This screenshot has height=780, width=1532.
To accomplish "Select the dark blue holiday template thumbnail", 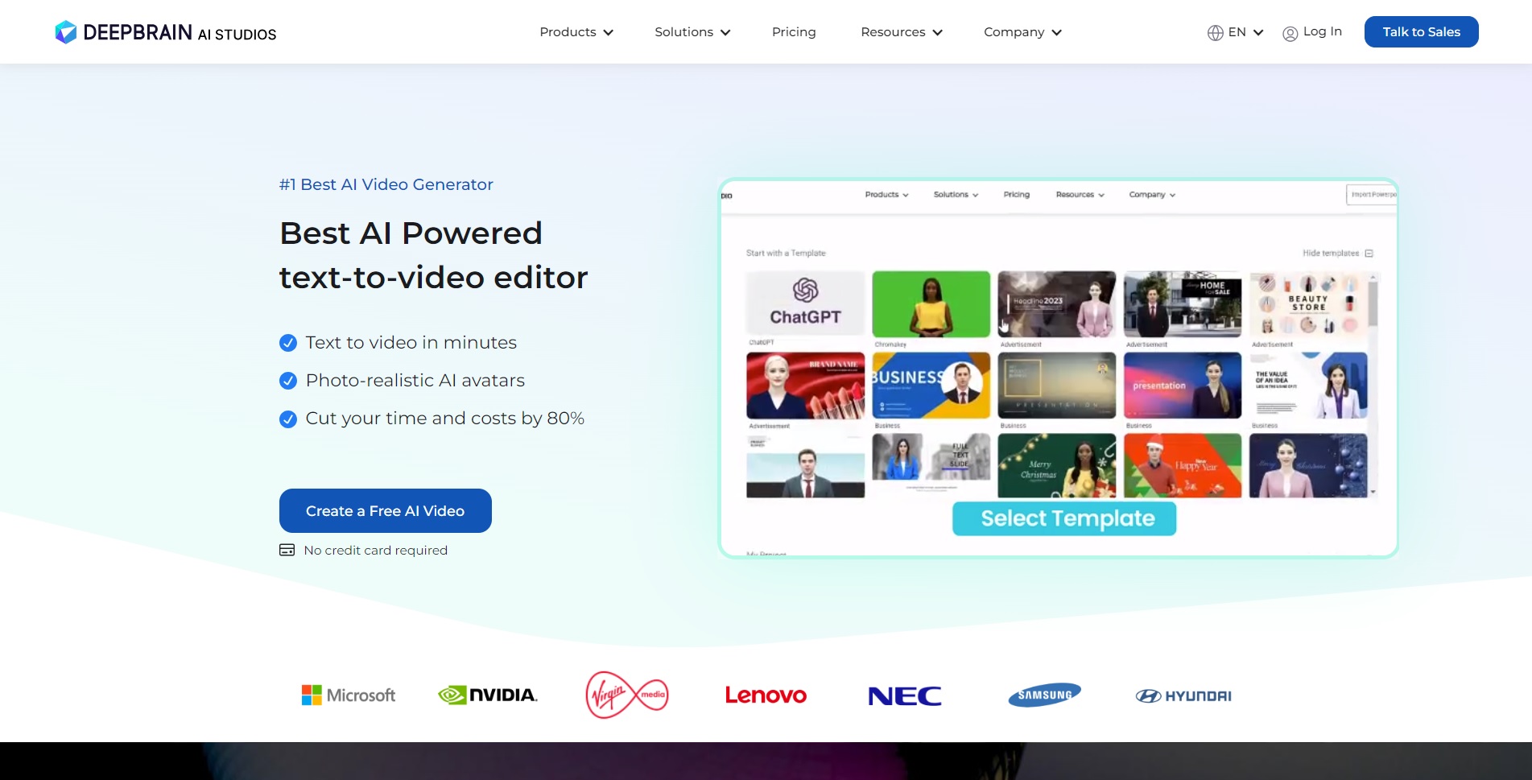I will [x=1307, y=465].
